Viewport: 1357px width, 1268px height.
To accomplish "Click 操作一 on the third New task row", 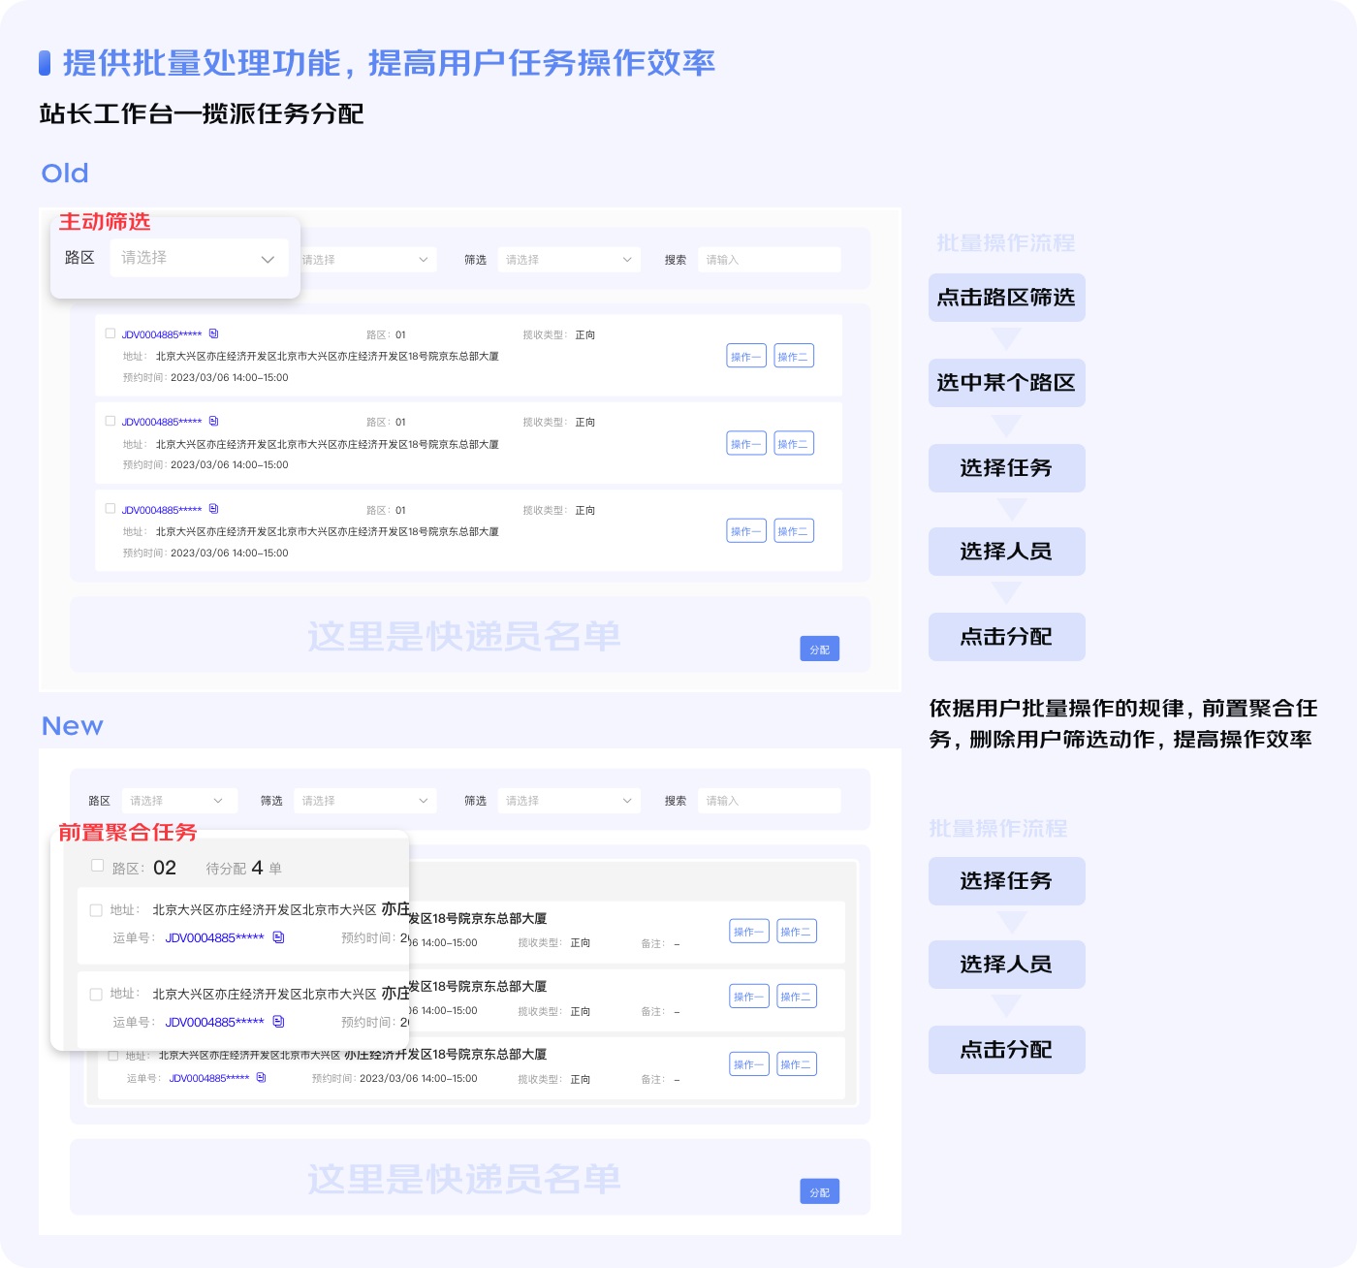I will coord(749,1064).
